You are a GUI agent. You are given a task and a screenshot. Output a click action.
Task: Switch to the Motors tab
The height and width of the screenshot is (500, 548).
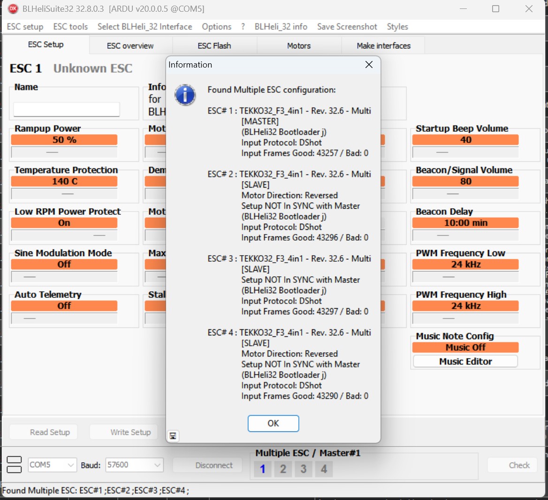(x=299, y=45)
